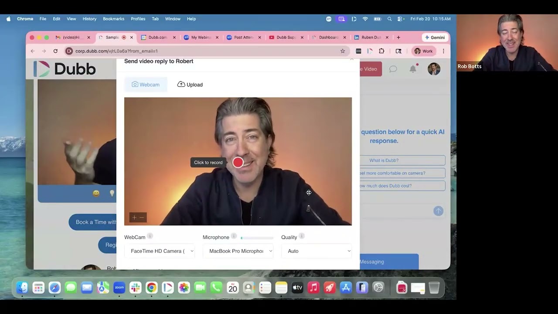Screen dimensions: 558x314
Task: Click the 'What is Dubb?' question button
Action: tap(402, 160)
